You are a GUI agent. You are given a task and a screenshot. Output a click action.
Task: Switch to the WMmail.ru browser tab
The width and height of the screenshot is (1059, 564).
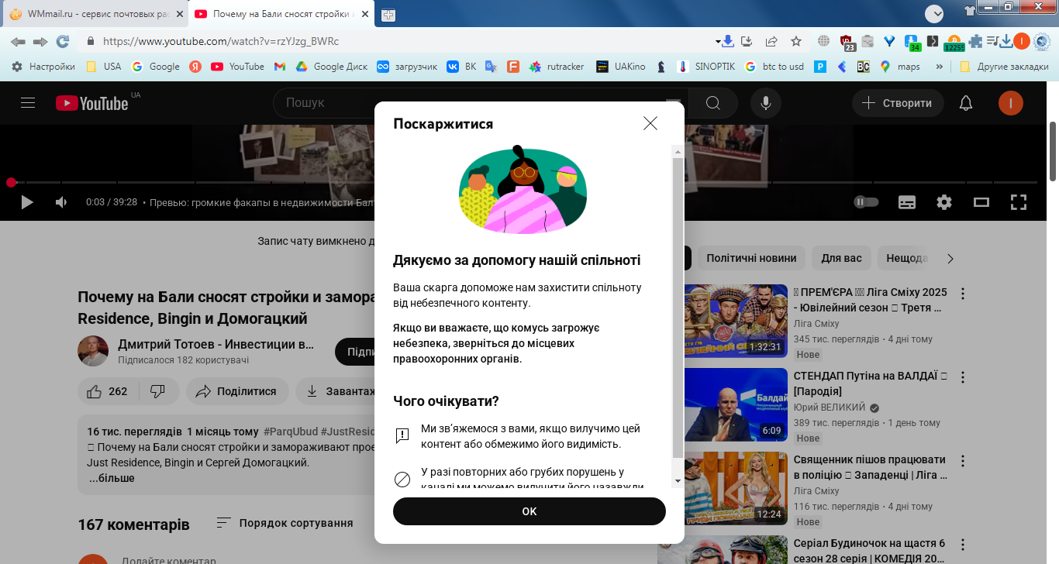point(97,14)
